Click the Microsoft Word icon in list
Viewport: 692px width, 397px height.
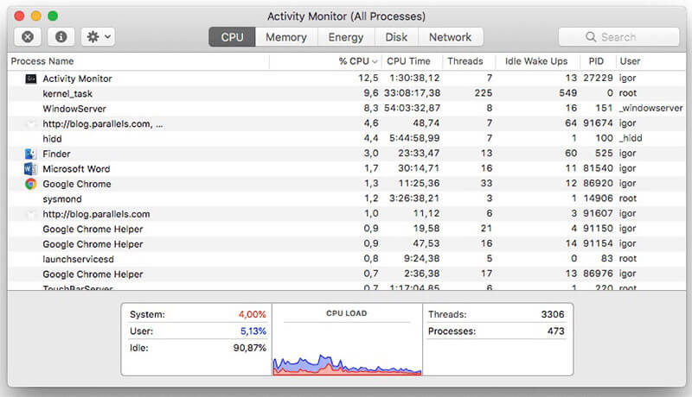coord(30,168)
